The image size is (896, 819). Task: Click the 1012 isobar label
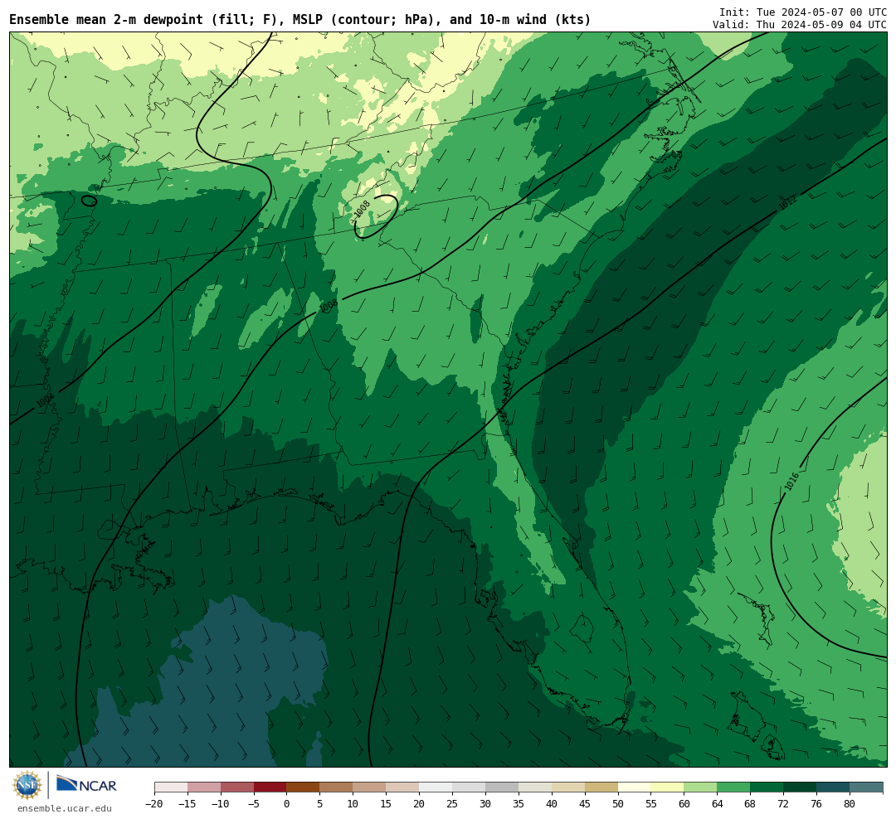click(x=787, y=203)
